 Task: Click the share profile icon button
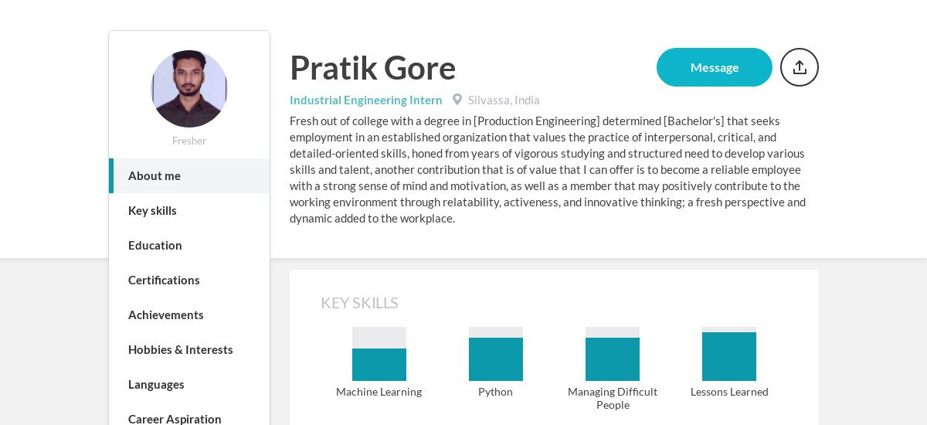pyautogui.click(x=800, y=67)
